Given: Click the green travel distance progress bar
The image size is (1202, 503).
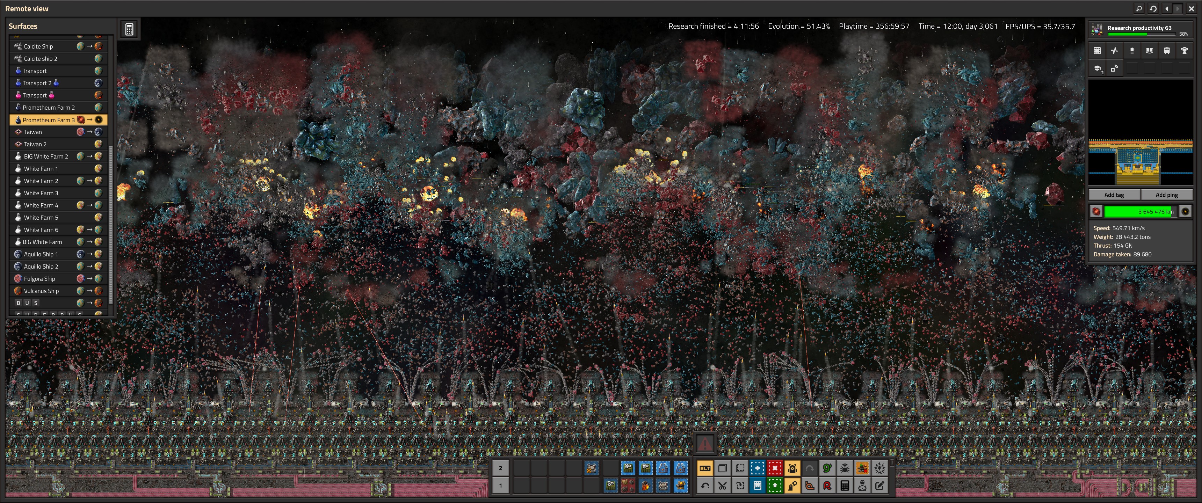Looking at the screenshot, I should [1141, 211].
